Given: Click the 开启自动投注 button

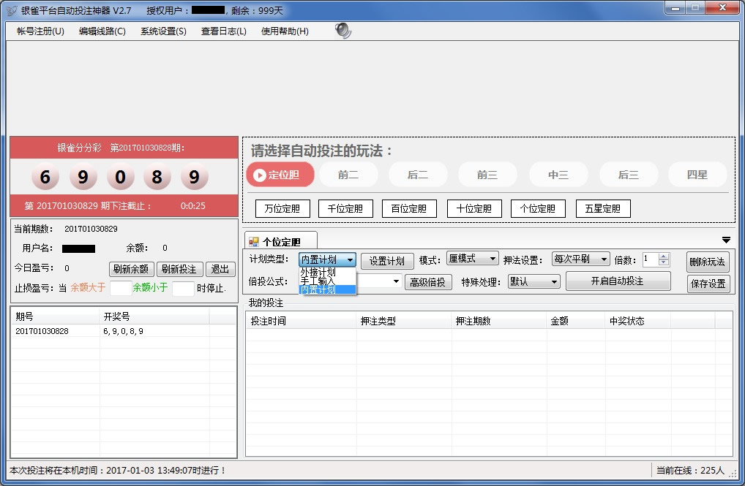Looking at the screenshot, I should click(x=618, y=281).
